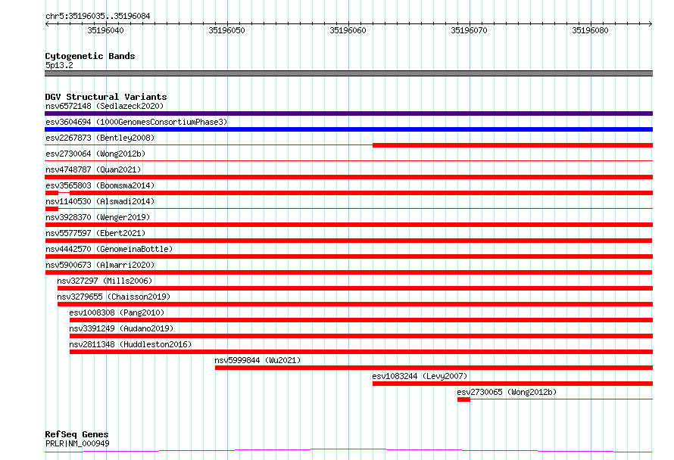The height and width of the screenshot is (460, 674).
Task: Select the nsv5999844 (Wu2021) label
Action: [257, 360]
